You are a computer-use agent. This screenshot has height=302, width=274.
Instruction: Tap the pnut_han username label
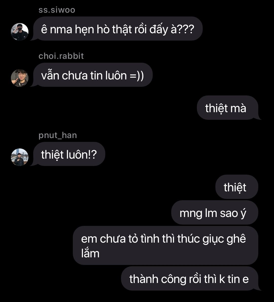(58, 135)
